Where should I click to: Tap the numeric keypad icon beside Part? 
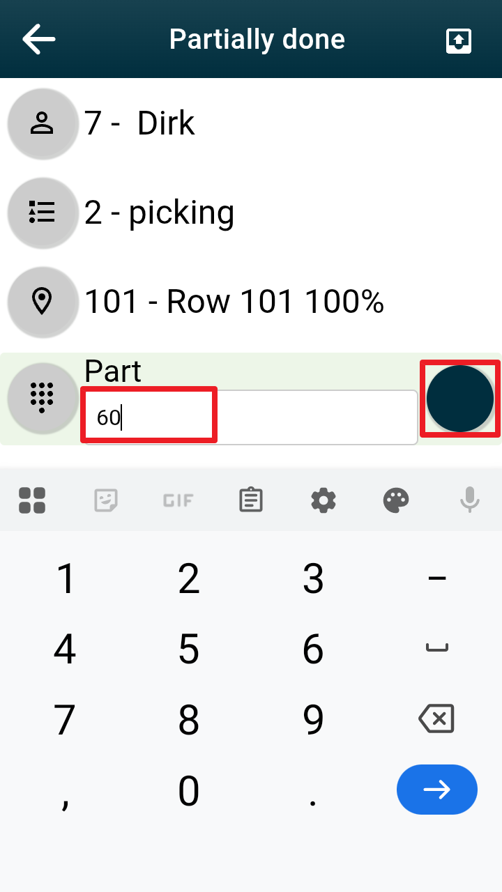43,398
